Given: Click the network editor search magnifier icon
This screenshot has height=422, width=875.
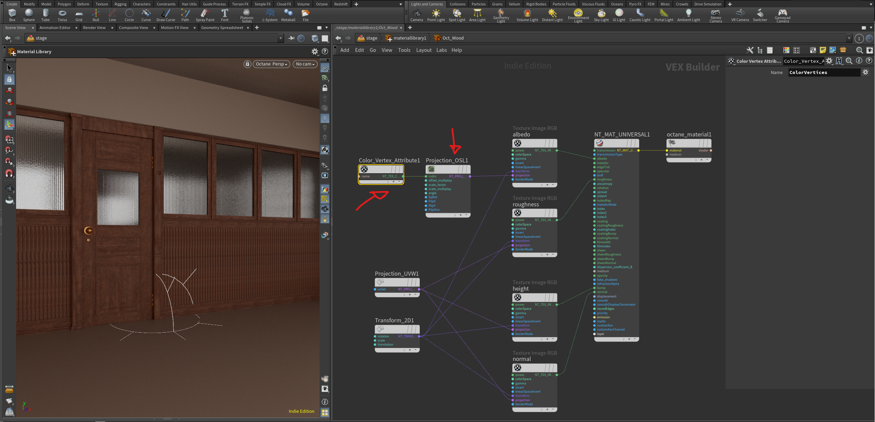Looking at the screenshot, I should 859,50.
